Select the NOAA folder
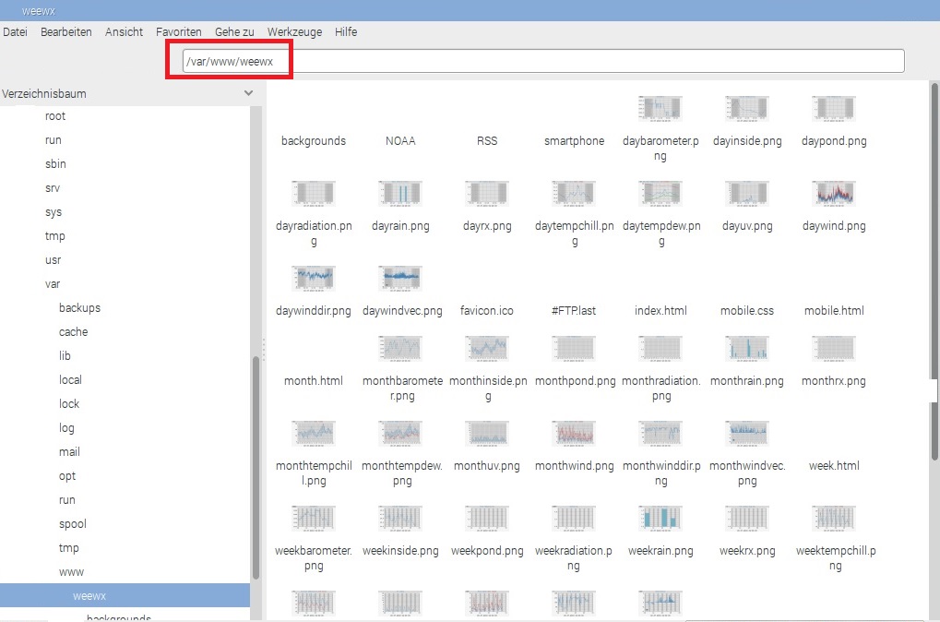Screen dimensions: 940x622 coord(400,141)
